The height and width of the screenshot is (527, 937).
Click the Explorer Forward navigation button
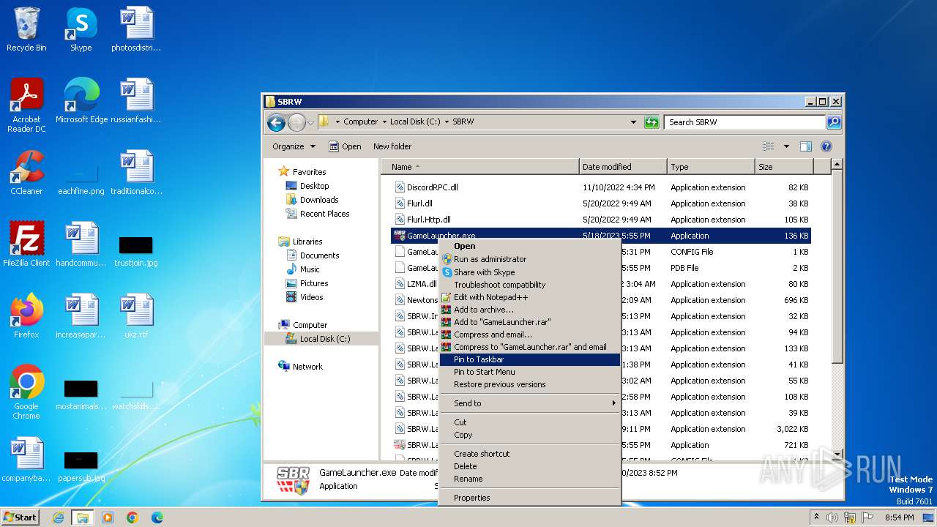pyautogui.click(x=296, y=122)
